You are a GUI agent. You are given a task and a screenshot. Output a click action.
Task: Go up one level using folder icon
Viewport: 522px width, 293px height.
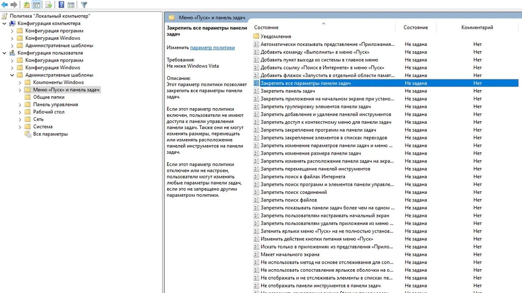click(x=26, y=5)
